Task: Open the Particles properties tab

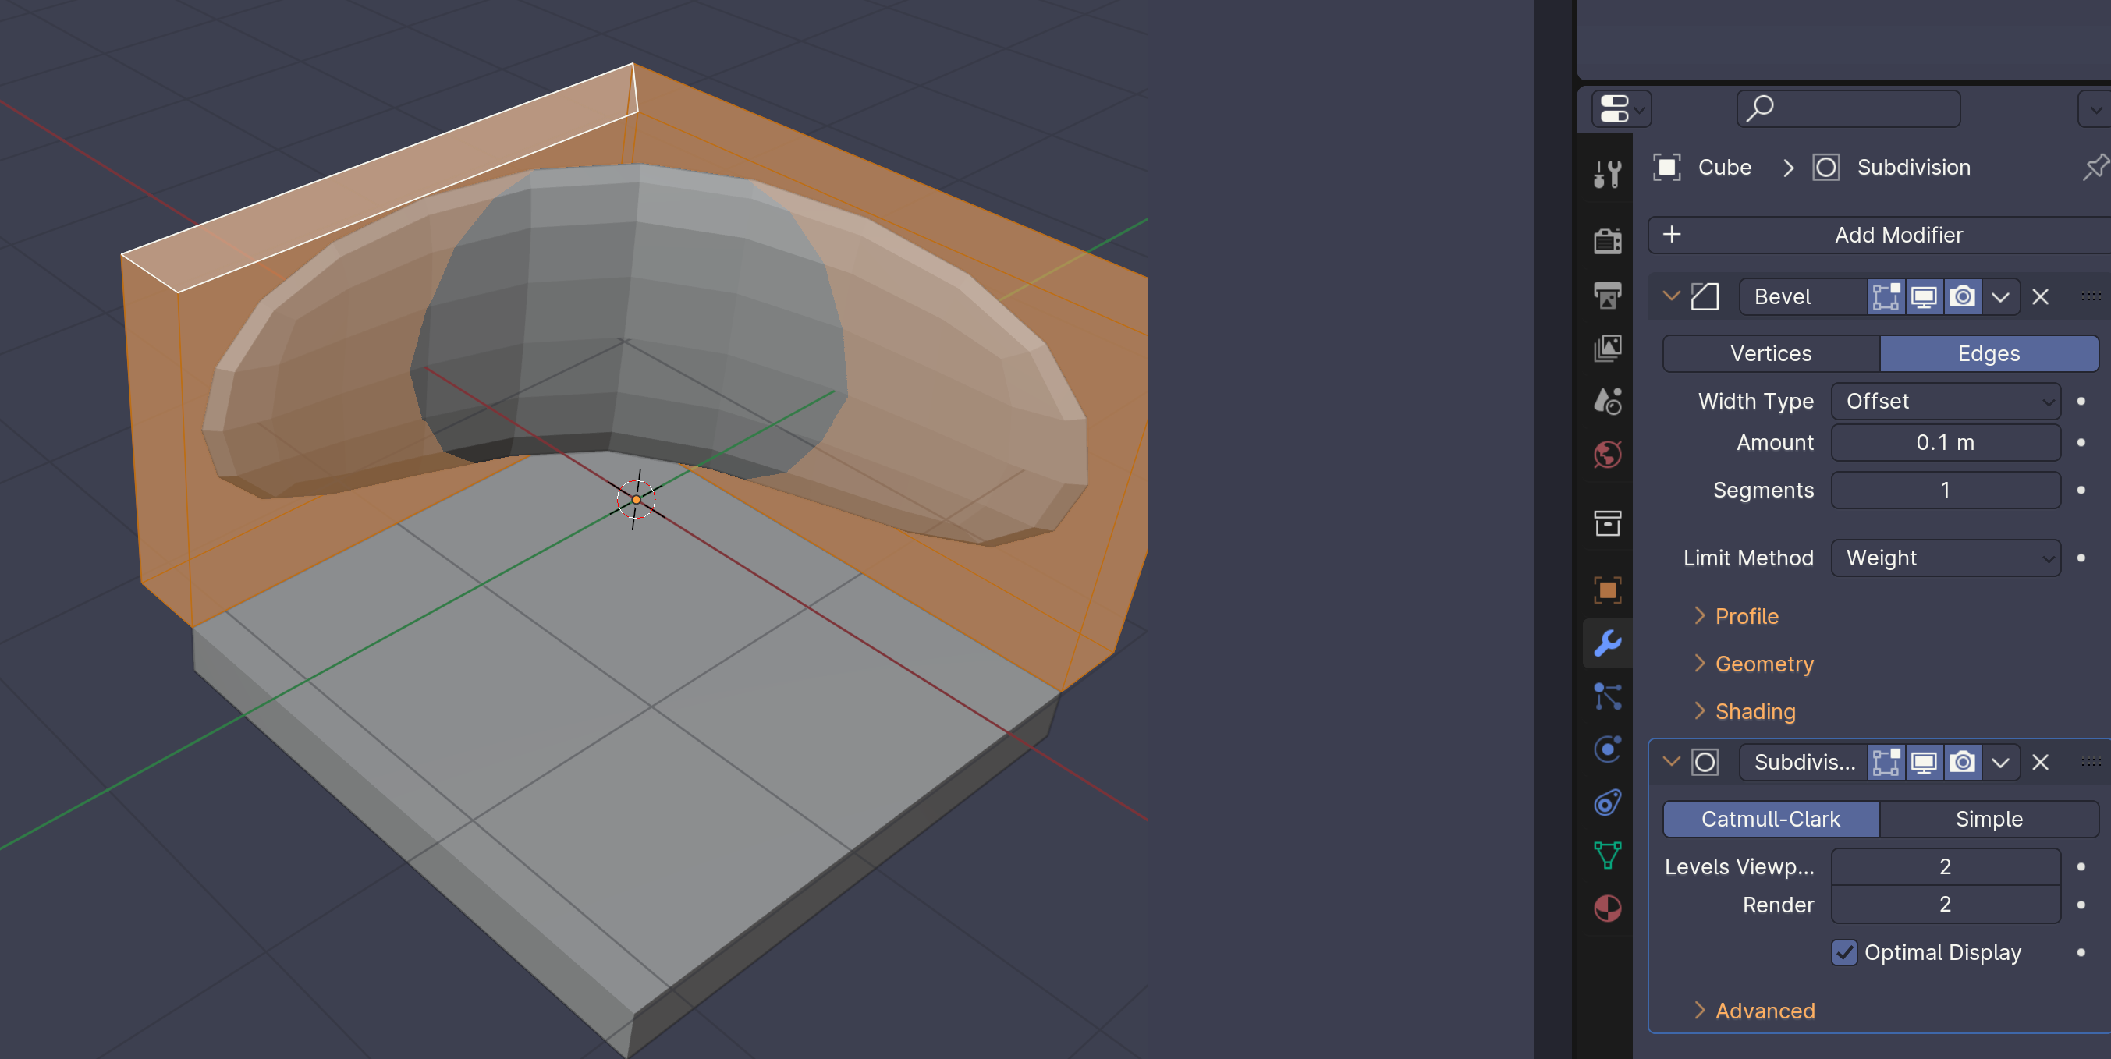Action: (x=1607, y=697)
